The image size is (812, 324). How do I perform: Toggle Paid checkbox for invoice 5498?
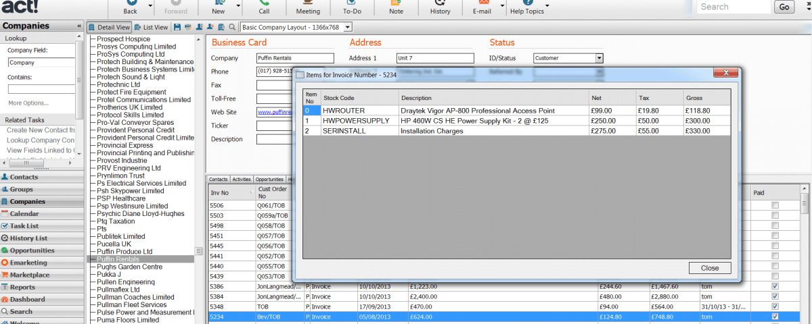pyautogui.click(x=775, y=225)
